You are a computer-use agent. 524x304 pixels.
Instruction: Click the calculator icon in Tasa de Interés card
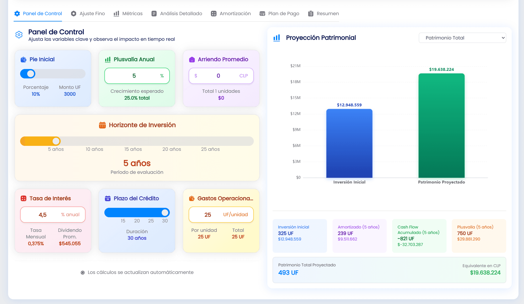click(x=24, y=198)
